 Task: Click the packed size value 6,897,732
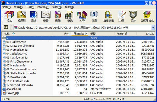(x=81, y=69)
